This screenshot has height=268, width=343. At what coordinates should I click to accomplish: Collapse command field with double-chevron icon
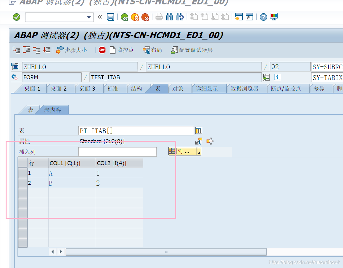[100, 17]
